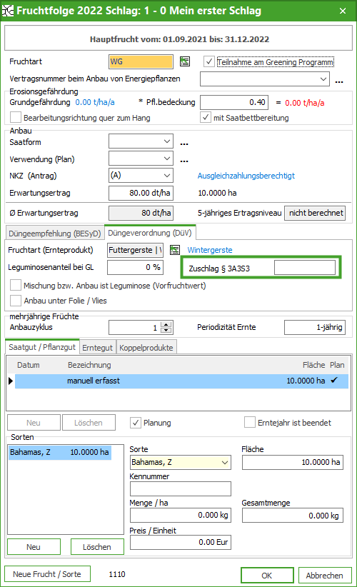Viewport: 357px width, 587px height.
Task: Click the ellipsis next to Saatform
Action: coord(184,144)
